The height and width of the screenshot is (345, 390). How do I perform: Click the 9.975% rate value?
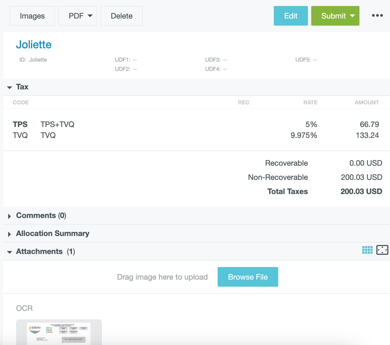click(304, 135)
